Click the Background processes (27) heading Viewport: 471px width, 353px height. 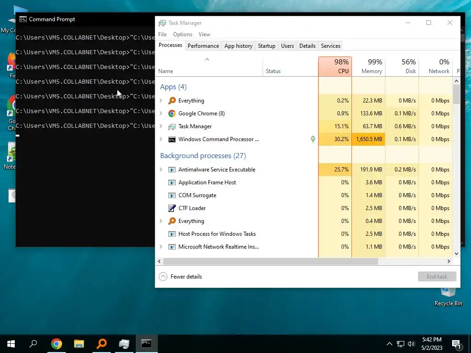pos(203,156)
